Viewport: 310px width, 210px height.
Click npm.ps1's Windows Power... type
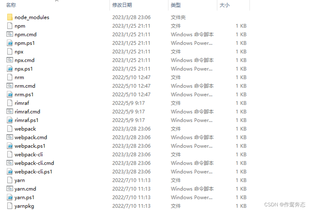pyautogui.click(x=192, y=43)
